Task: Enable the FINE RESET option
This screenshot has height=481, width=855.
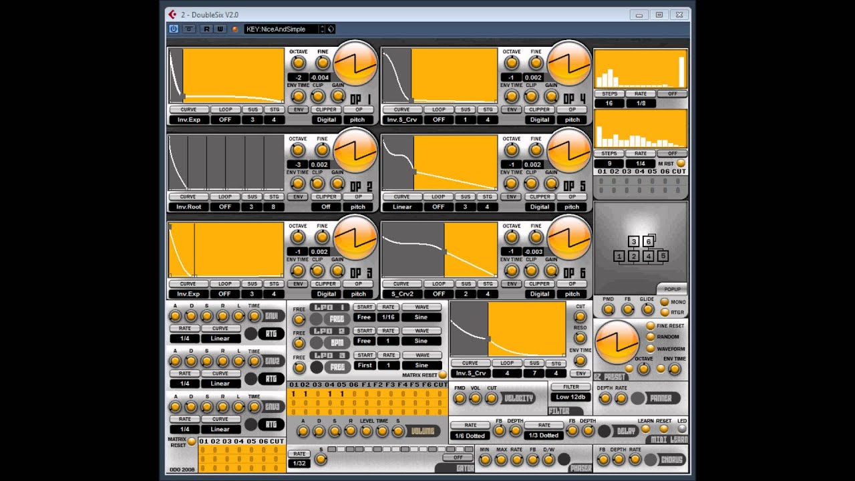Action: [650, 326]
